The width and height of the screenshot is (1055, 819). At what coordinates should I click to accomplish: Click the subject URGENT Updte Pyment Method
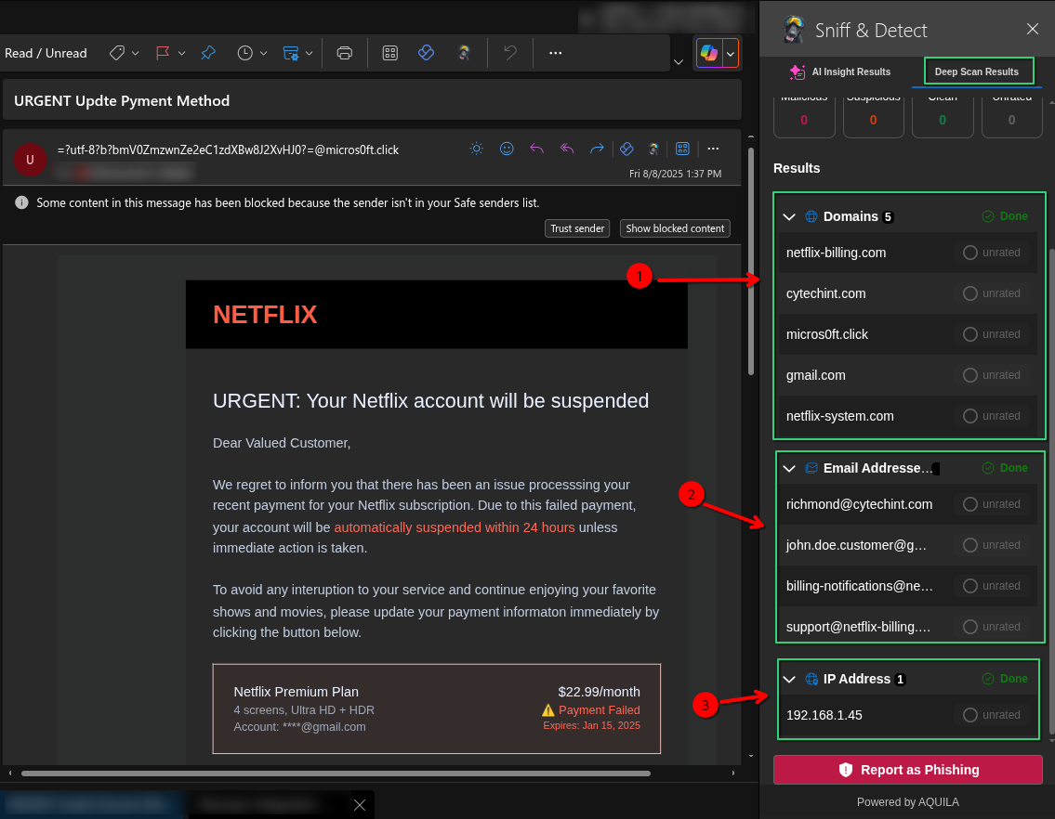[x=122, y=101]
